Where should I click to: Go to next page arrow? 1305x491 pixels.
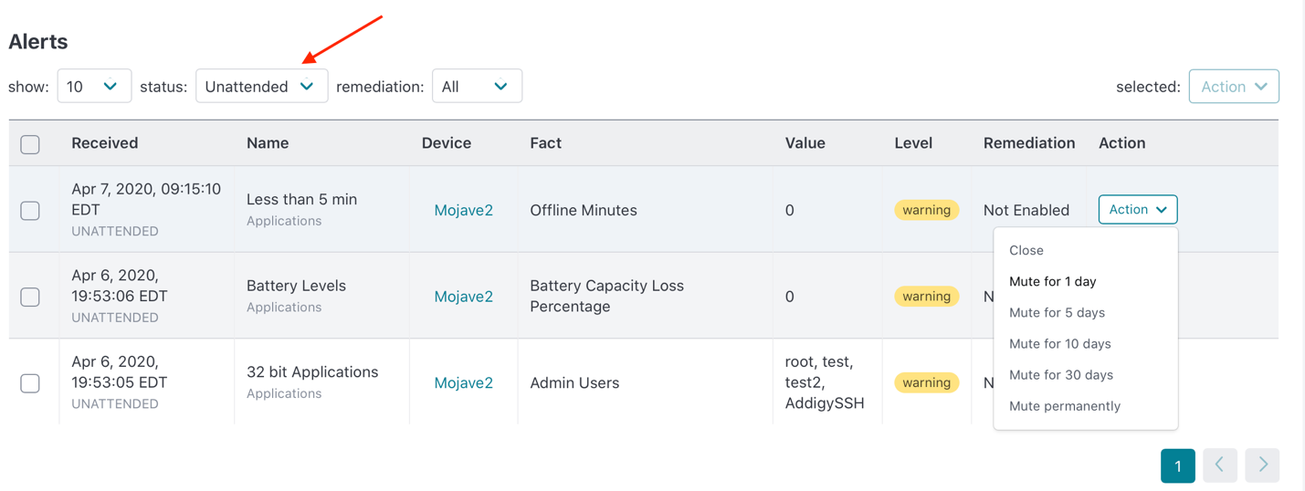coord(1262,465)
